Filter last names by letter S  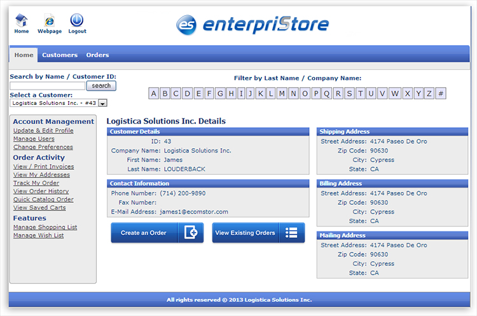pyautogui.click(x=350, y=93)
